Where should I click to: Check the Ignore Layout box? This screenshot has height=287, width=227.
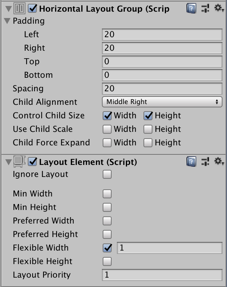pos(107,174)
